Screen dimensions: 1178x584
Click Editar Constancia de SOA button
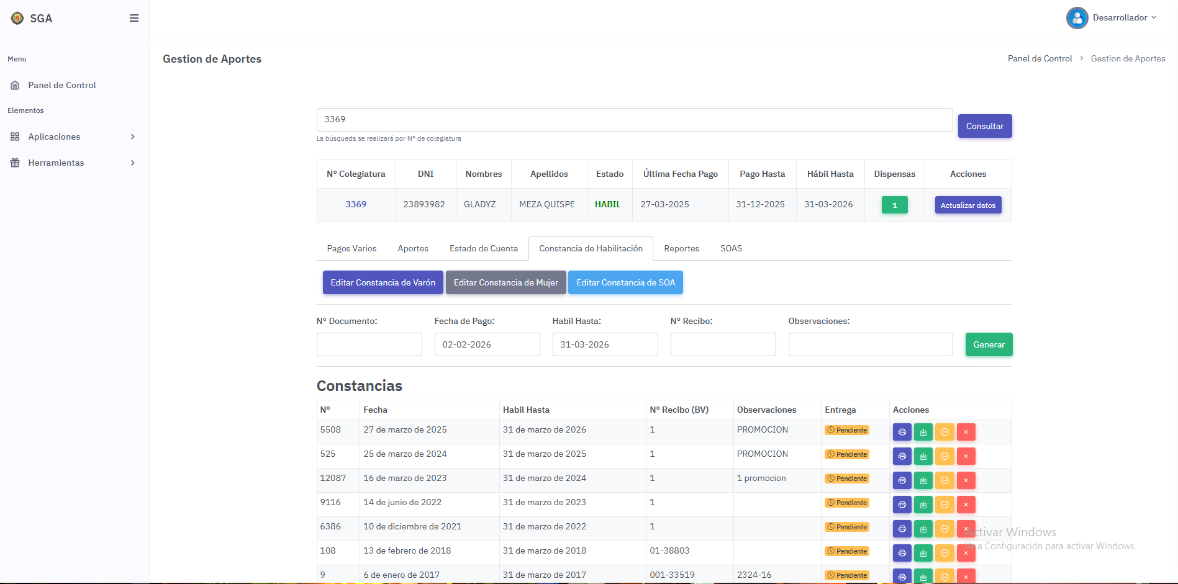click(625, 282)
